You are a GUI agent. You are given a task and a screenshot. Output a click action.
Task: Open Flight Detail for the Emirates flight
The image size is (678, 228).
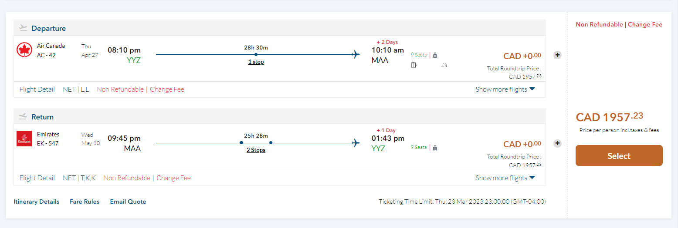click(x=37, y=178)
